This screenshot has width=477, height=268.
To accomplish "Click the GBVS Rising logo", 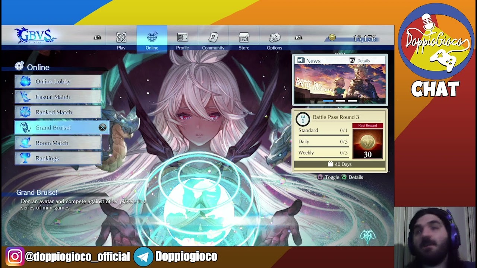I will tap(35, 36).
